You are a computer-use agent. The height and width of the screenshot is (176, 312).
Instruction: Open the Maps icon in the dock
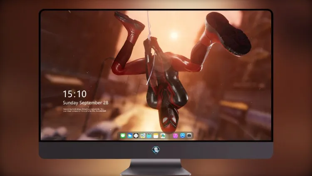(163, 136)
